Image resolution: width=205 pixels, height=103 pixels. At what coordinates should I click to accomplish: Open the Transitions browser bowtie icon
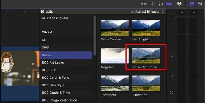click(x=200, y=4)
